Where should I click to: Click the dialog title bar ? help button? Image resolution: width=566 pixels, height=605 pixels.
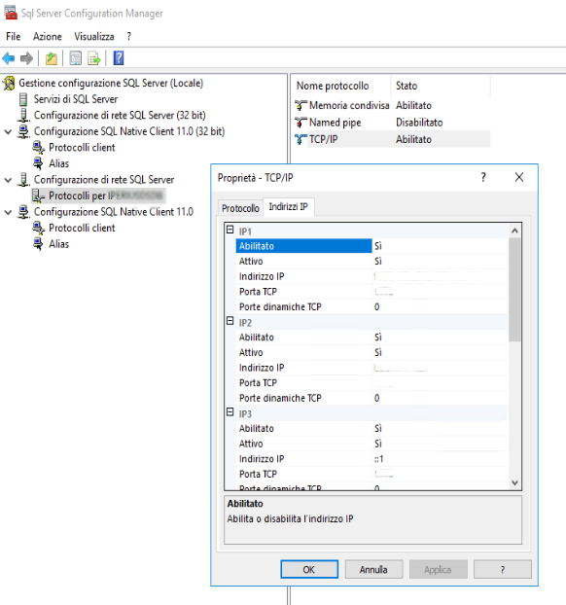pyautogui.click(x=483, y=177)
